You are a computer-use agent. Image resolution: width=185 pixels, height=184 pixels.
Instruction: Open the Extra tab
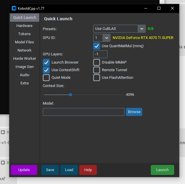pyautogui.click(x=24, y=83)
